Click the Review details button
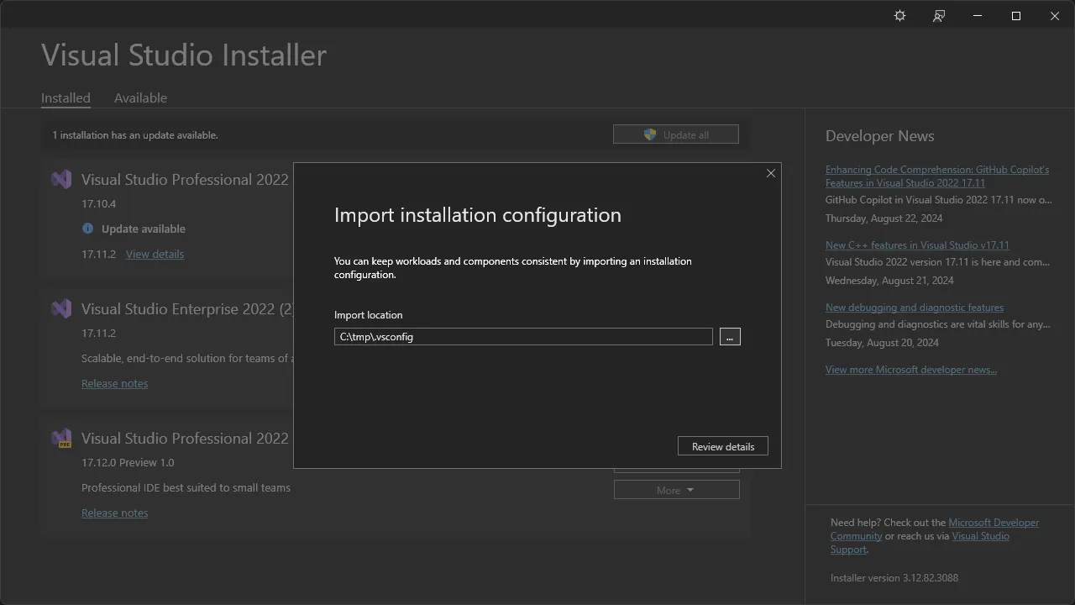The image size is (1075, 605). pyautogui.click(x=722, y=445)
